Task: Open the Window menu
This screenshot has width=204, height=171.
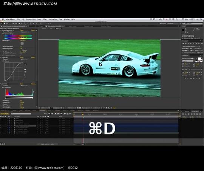Action: (66, 19)
